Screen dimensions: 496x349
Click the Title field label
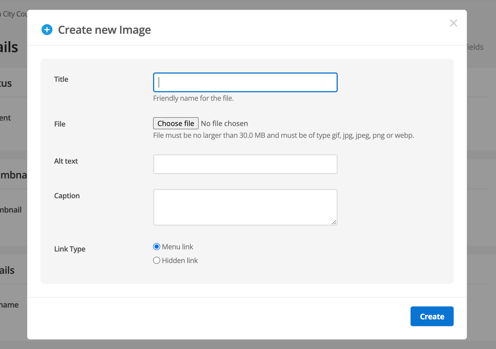point(61,79)
